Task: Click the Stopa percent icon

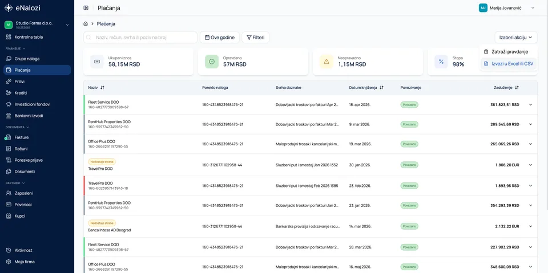Action: coord(441,62)
